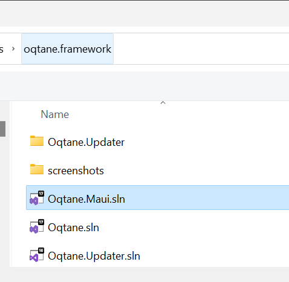Click the Oqtane.sln Visual Studio icon
This screenshot has width=289, height=282.
37,226
